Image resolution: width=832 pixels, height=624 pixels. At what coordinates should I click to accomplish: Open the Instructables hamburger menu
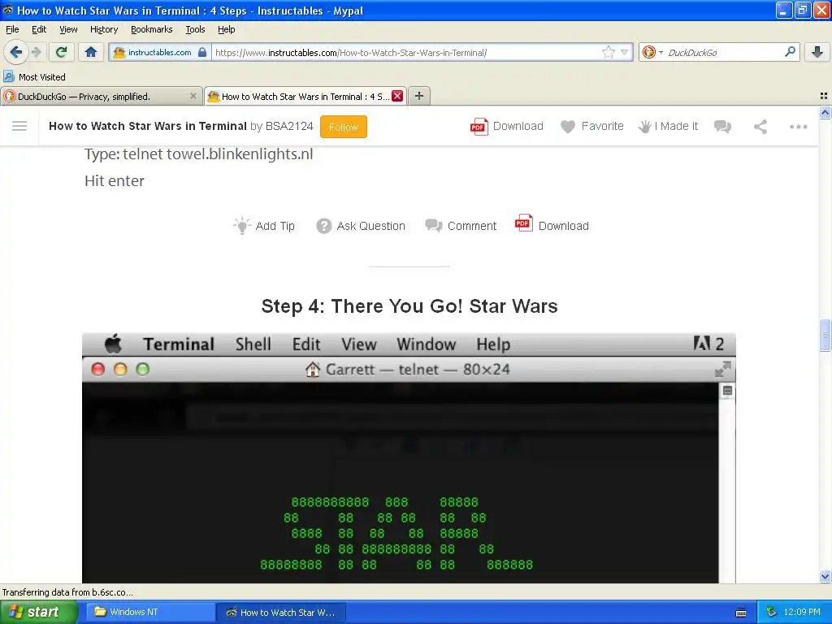19,126
